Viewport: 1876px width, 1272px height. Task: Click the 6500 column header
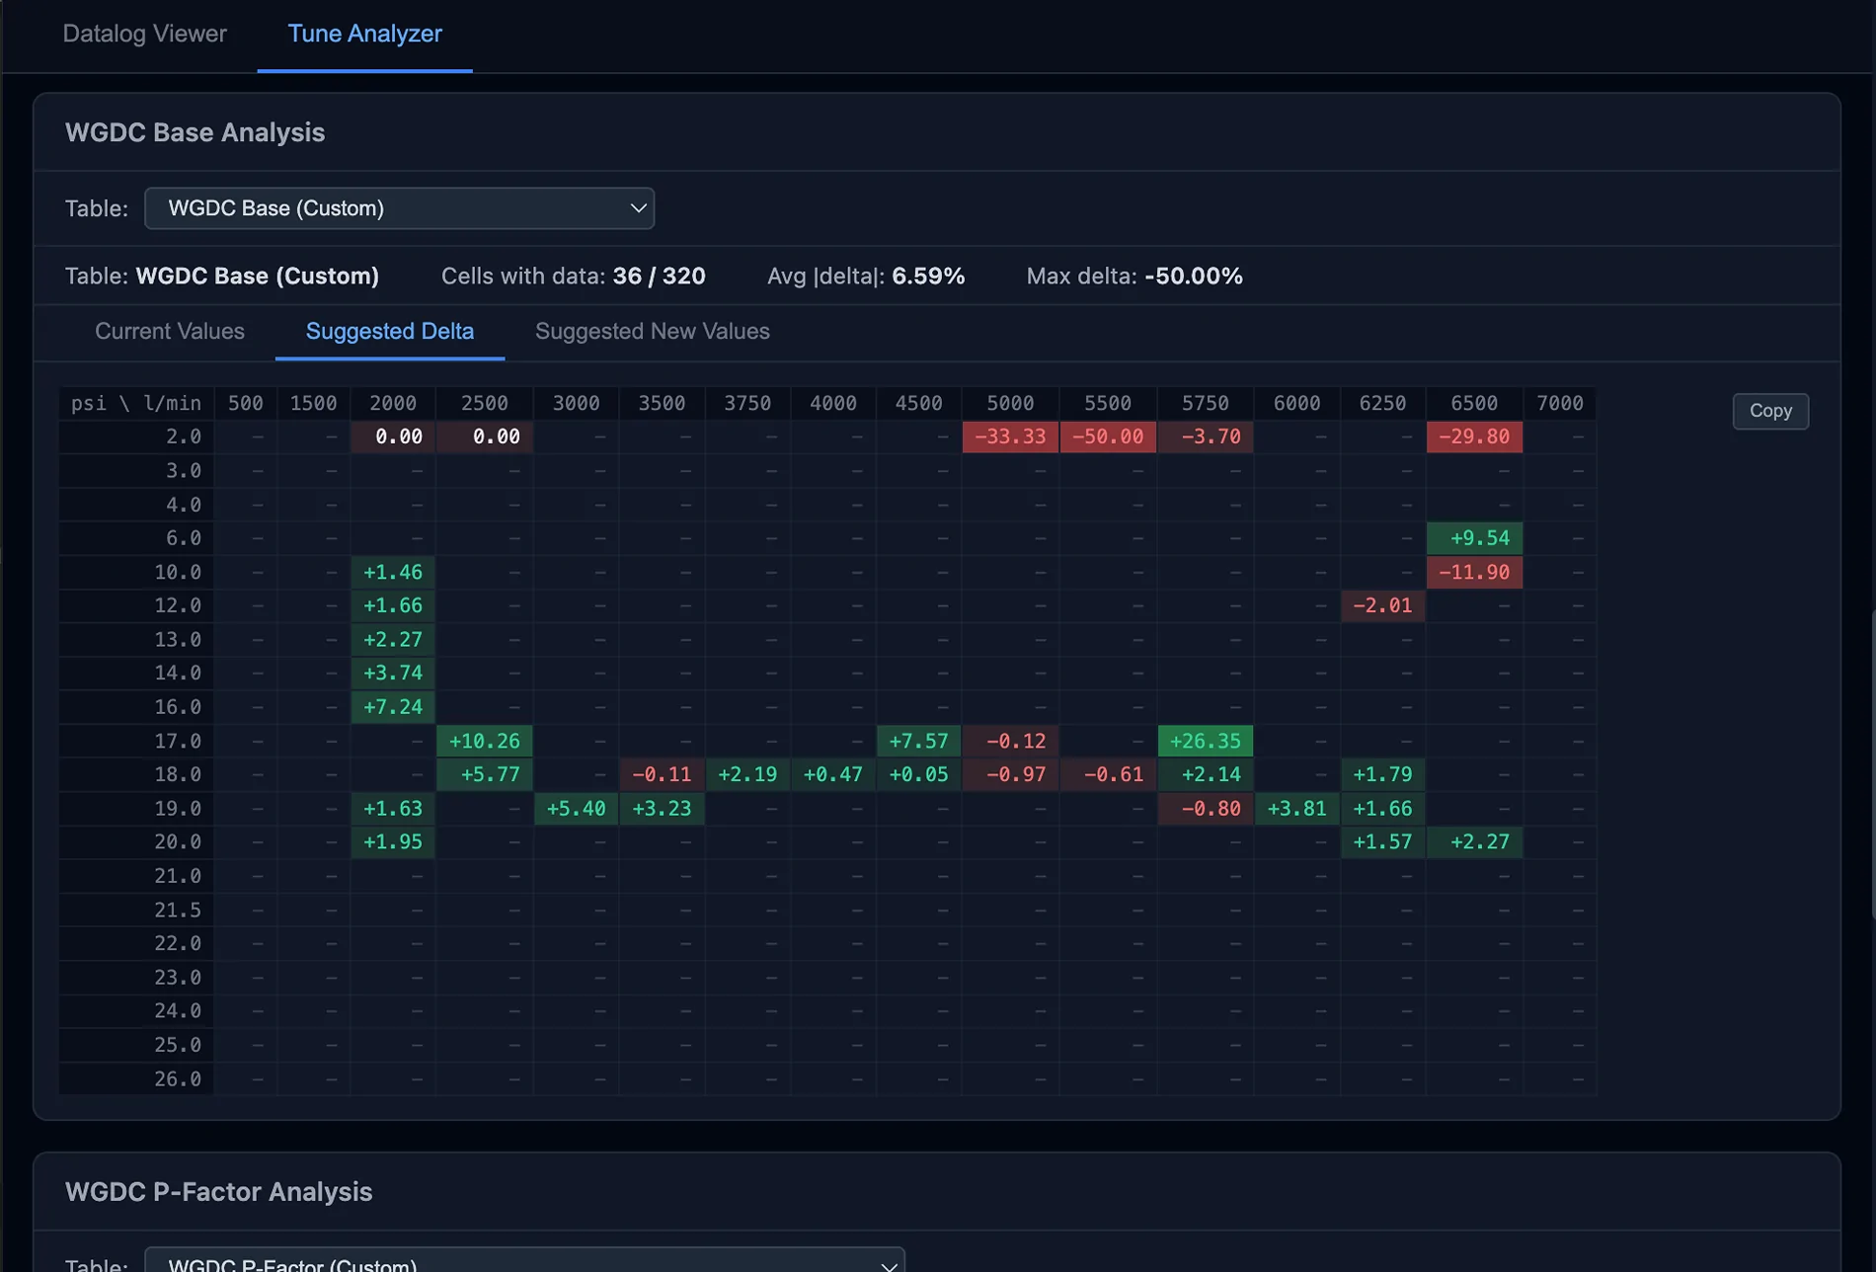[1474, 403]
